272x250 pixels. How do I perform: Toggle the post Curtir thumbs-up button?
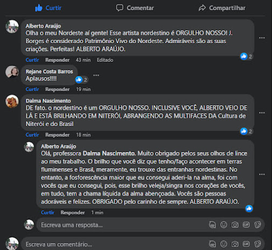pyautogui.click(x=48, y=8)
